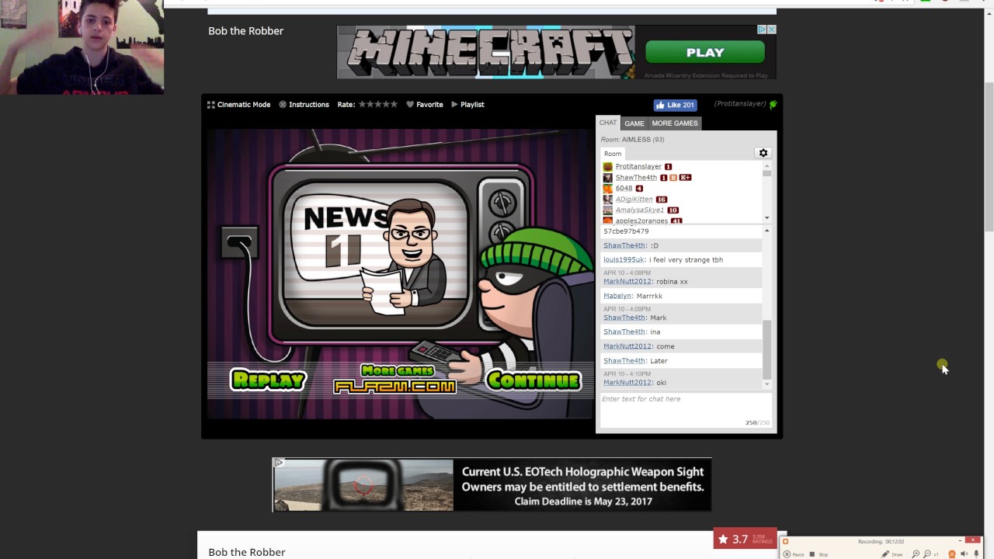Viewport: 994px width, 559px height.
Task: Open chat settings gear dropdown
Action: [763, 153]
